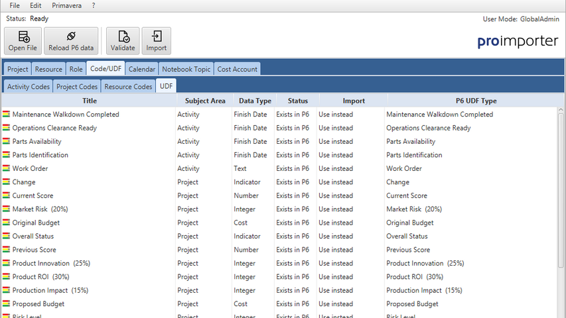
Task: Open the File menu
Action: pos(15,5)
